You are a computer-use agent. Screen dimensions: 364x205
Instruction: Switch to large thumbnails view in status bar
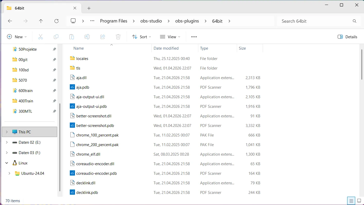point(359,201)
